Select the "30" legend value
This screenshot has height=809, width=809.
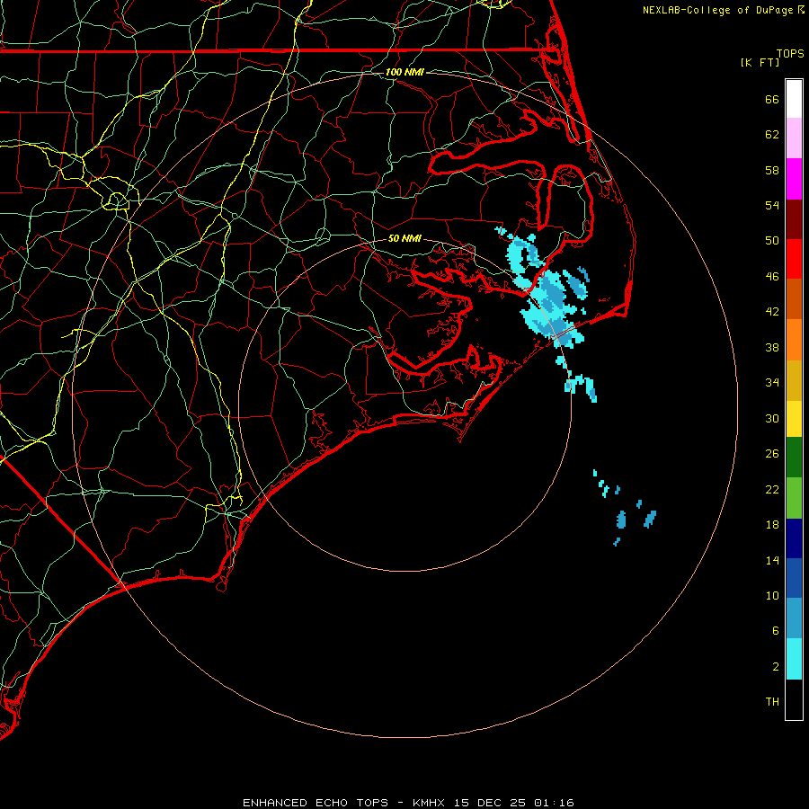coord(772,418)
